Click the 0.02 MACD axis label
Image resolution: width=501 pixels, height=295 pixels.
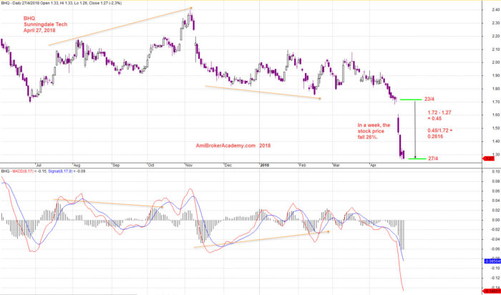tap(496, 211)
